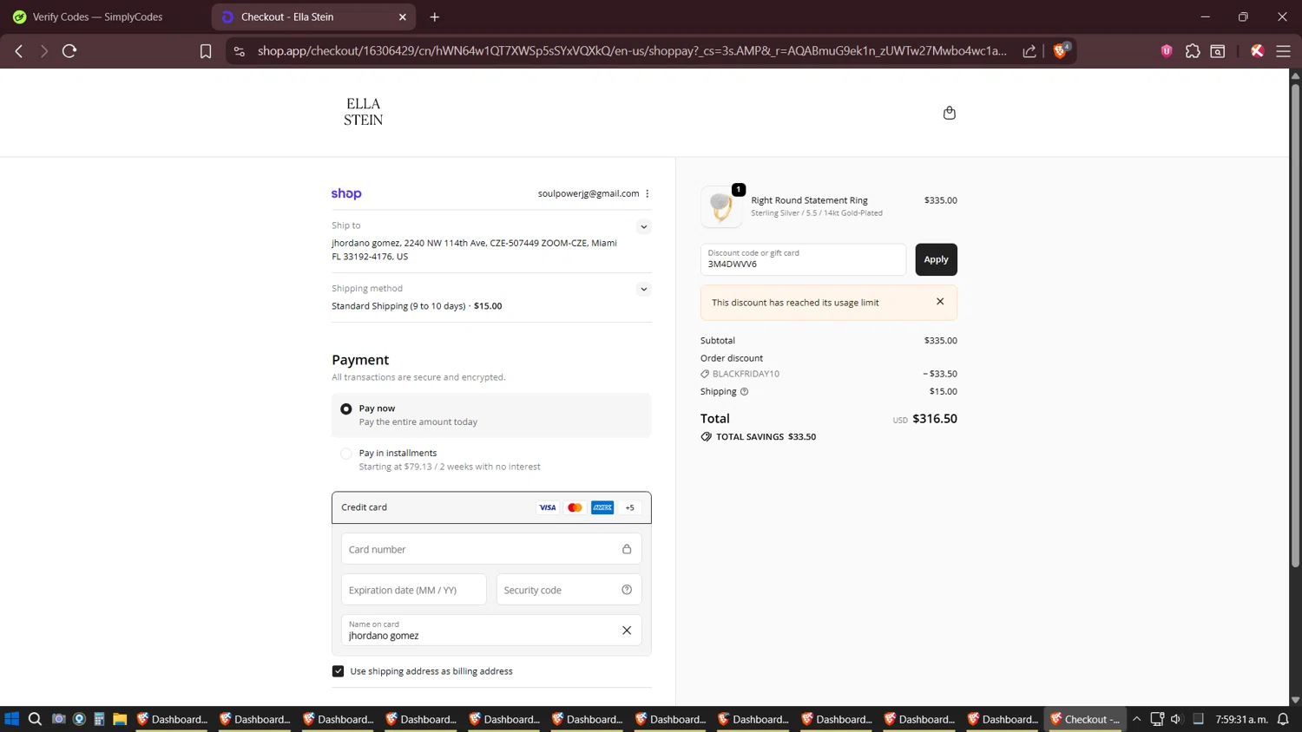Click the Ella Stein store logo
The image size is (1302, 732).
coord(363,112)
